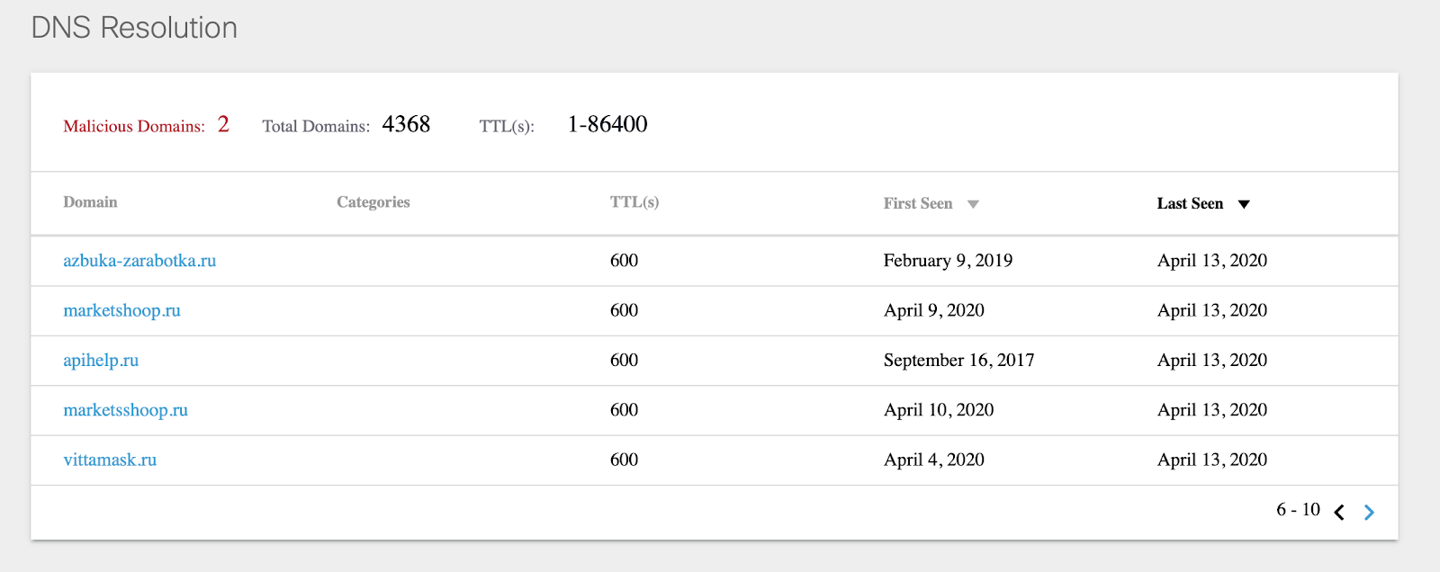Click the Last Seen sort arrow
The width and height of the screenshot is (1440, 572).
click(x=1244, y=204)
